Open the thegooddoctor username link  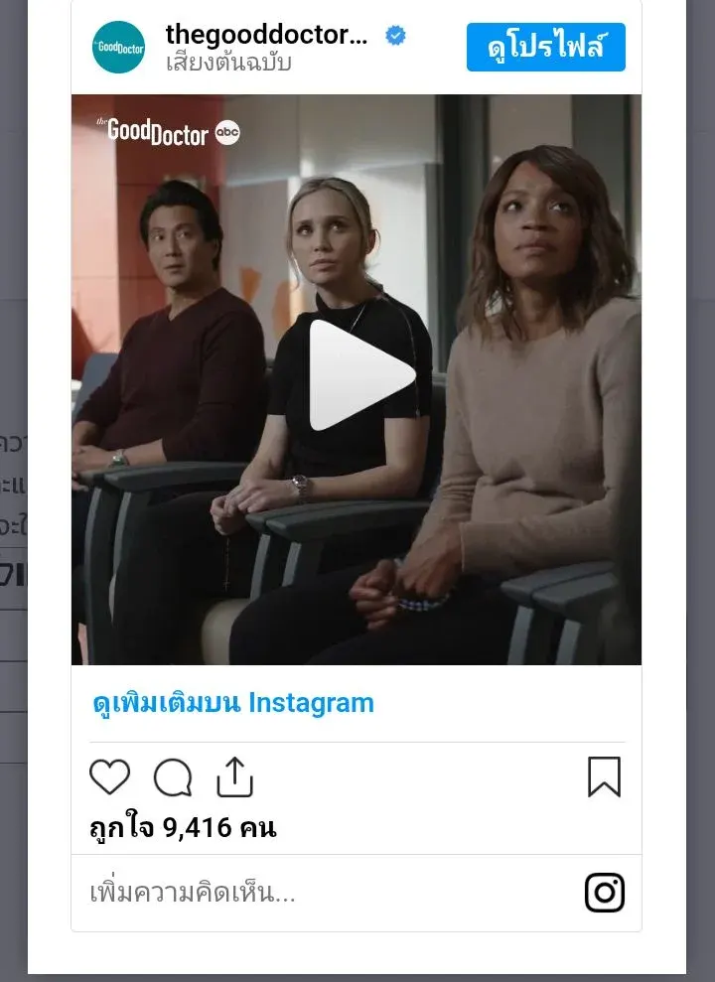tap(266, 35)
